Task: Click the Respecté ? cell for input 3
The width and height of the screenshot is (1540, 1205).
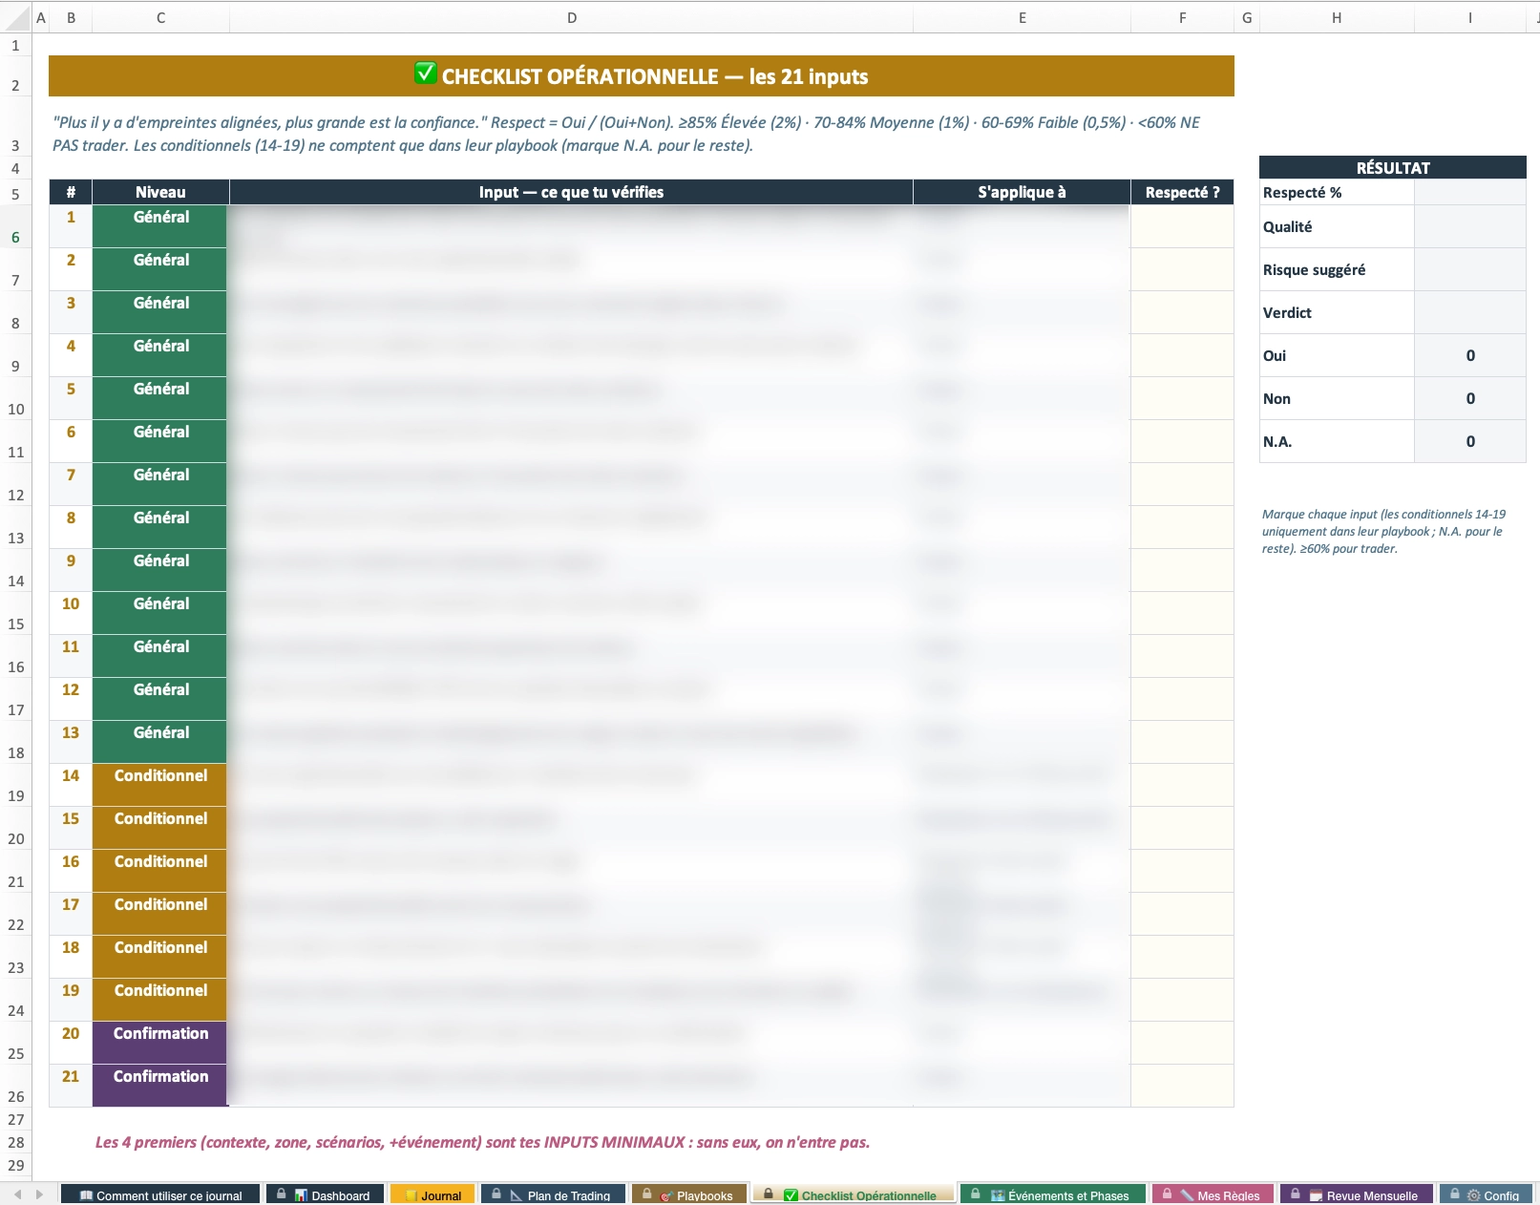Action: (1182, 313)
